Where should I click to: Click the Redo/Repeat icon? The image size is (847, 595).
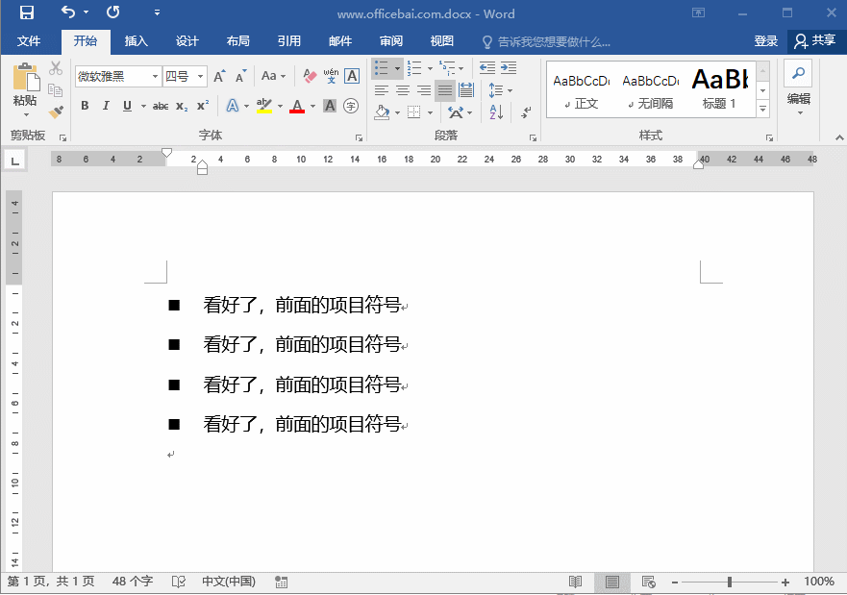point(112,12)
